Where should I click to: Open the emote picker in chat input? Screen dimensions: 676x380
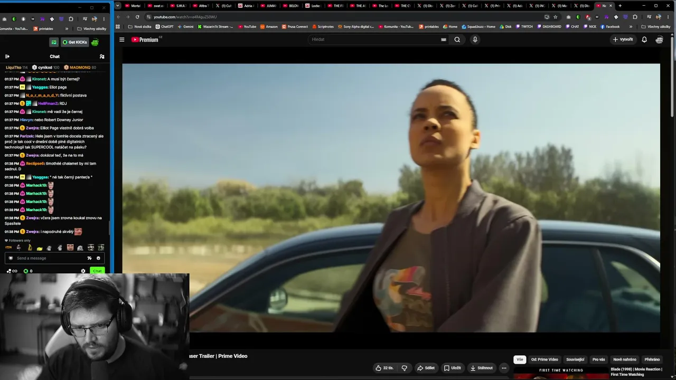[x=98, y=258]
